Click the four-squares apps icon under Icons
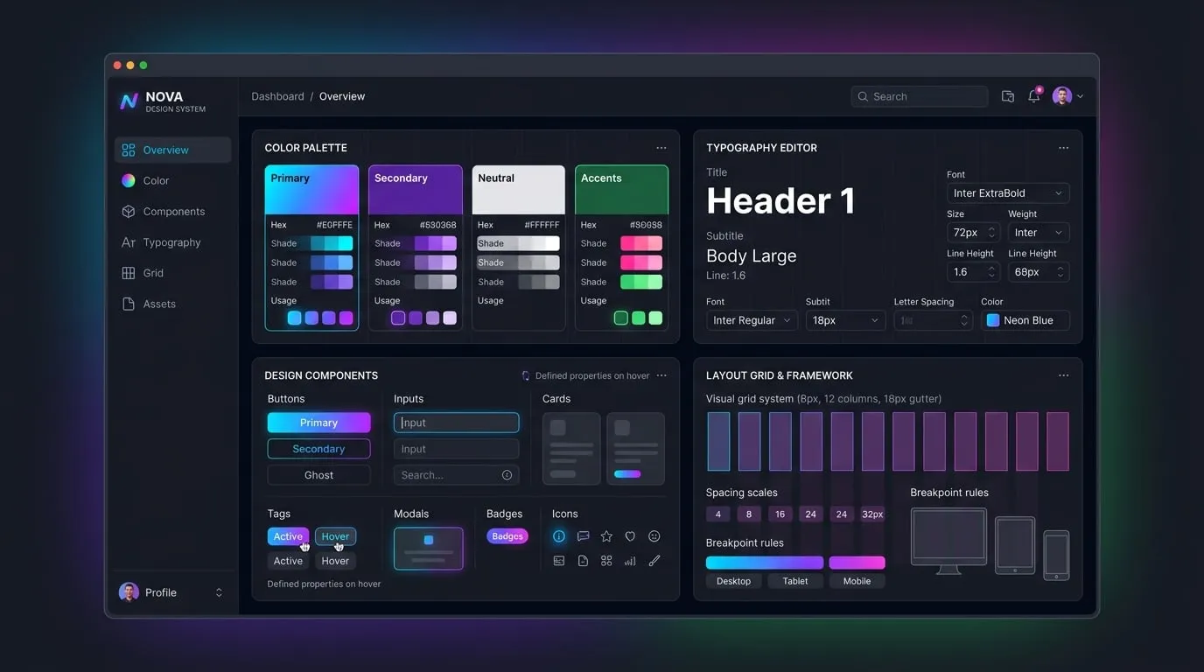Image resolution: width=1204 pixels, height=672 pixels. click(606, 561)
